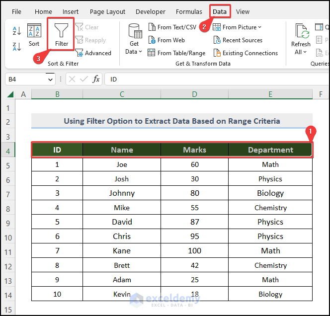Open the Name Box dropdown arrow

click(x=50, y=79)
